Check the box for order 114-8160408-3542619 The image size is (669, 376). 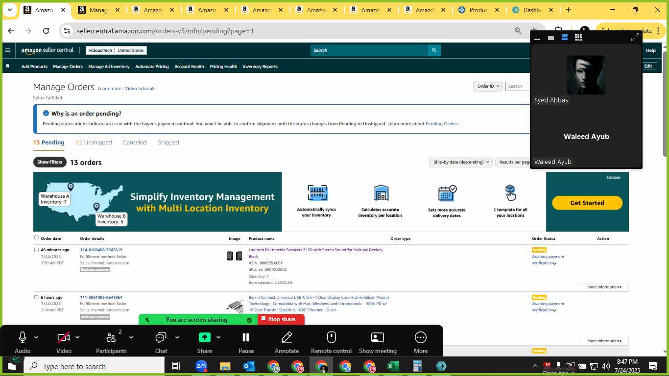[x=36, y=250]
